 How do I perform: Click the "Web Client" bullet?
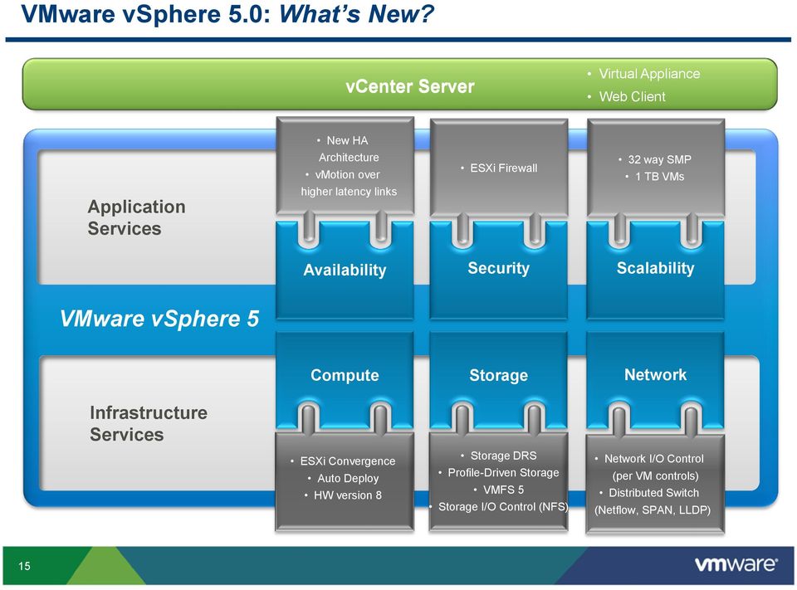632,96
